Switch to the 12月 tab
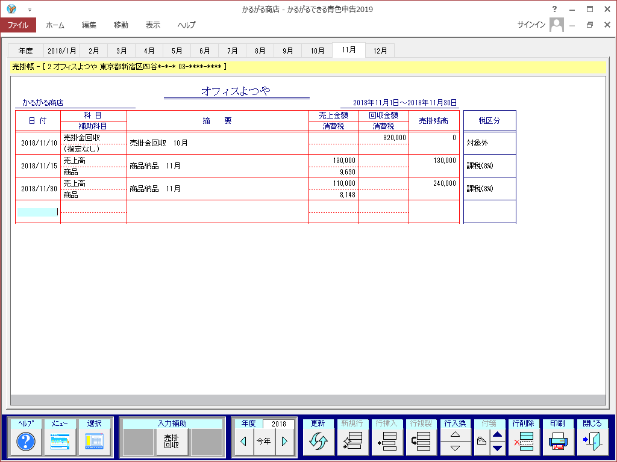617x462 pixels. click(x=380, y=51)
